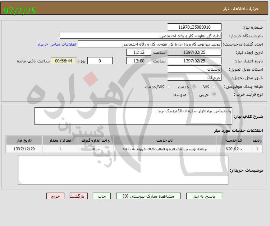Viewport: 270px width, 226px height.
Task: Click the "پاسخ به نیاز" button
Action: pyautogui.click(x=204, y=196)
